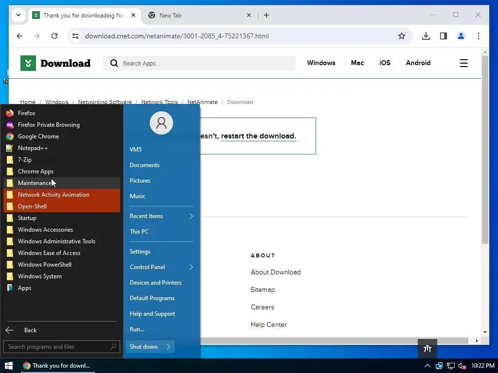Screen dimensions: 498x373
Task: Open the site hamburger menu
Action: 463,63
